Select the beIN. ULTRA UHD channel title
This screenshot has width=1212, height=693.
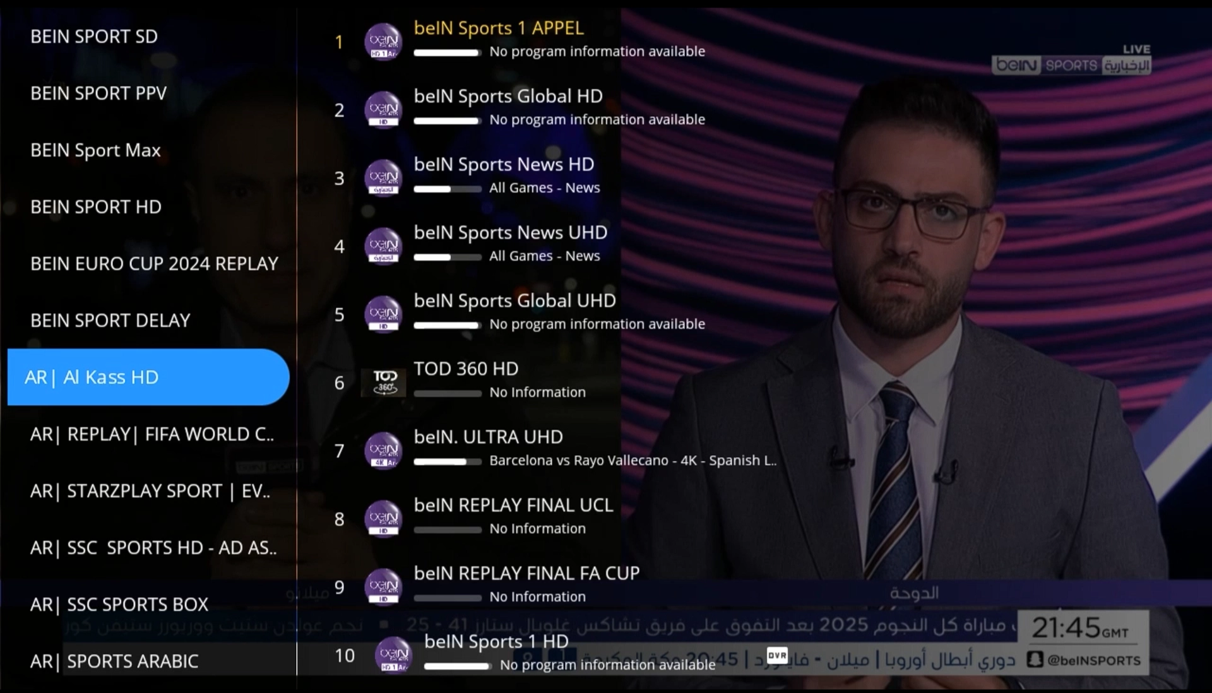tap(488, 437)
